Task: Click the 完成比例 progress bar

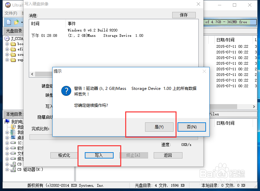Action: point(114,137)
